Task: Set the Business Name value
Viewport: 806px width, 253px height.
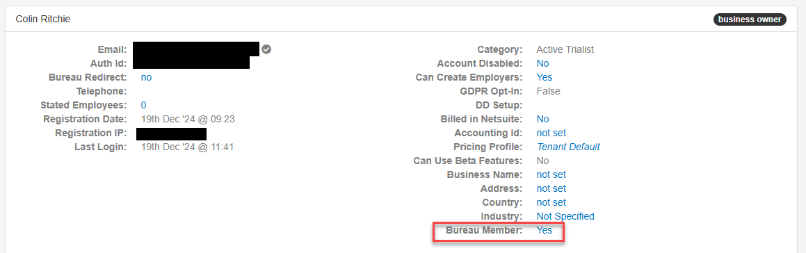Action: point(551,174)
